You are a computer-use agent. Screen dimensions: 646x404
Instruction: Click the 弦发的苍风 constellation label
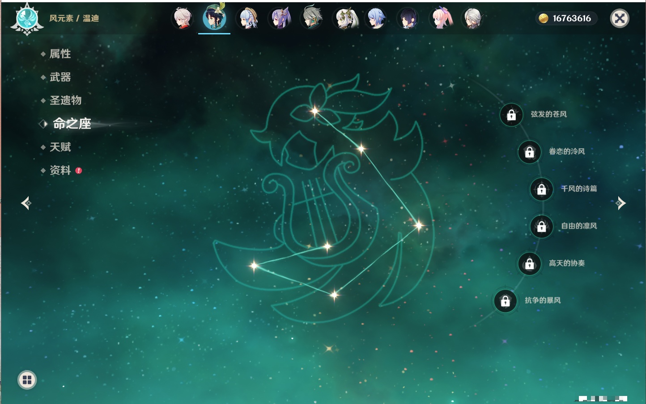549,114
